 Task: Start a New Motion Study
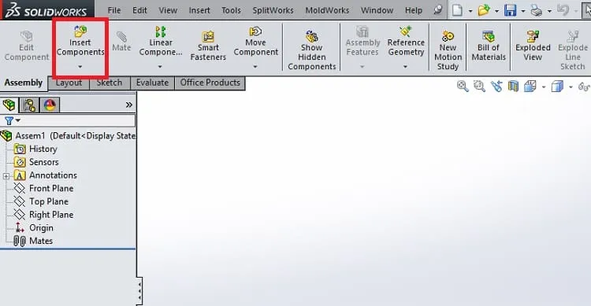(x=448, y=50)
